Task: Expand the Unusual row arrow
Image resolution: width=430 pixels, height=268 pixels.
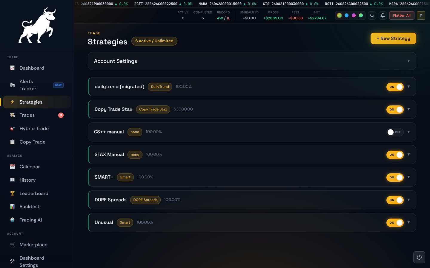Action: click(408, 222)
